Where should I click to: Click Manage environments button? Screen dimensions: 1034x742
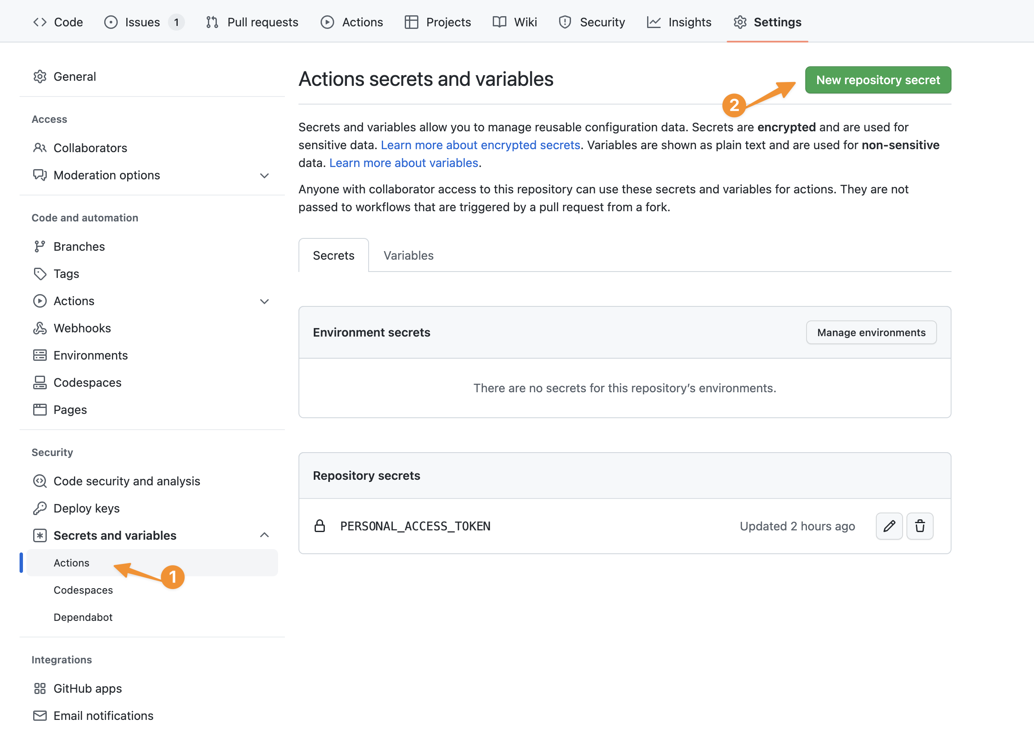(872, 332)
